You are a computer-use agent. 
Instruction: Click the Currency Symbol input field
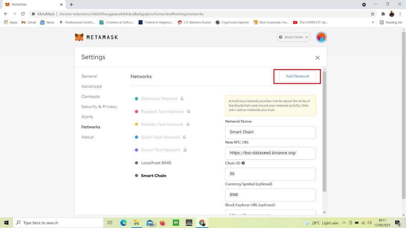[x=270, y=195]
